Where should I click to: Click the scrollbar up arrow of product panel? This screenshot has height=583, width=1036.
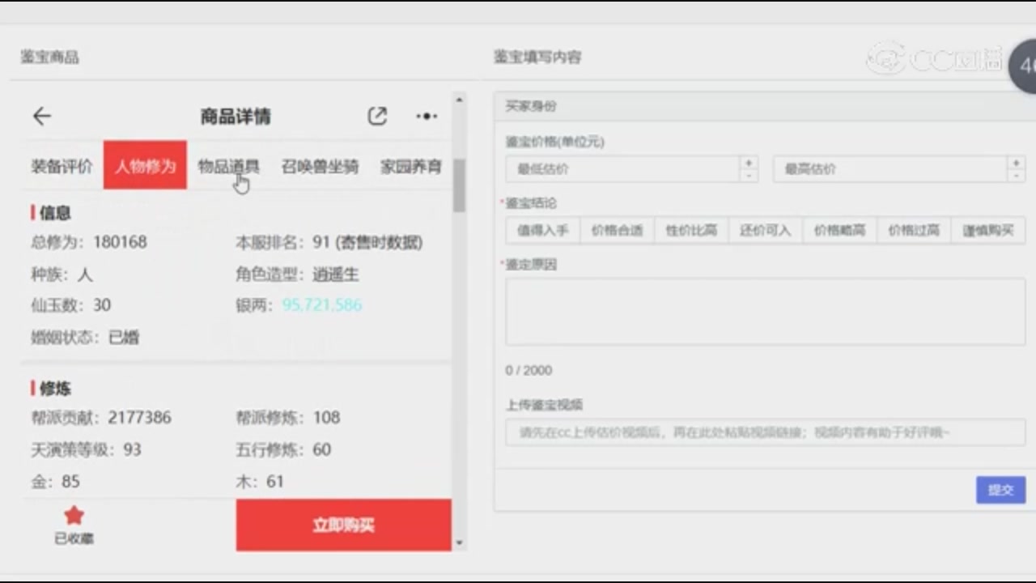460,100
